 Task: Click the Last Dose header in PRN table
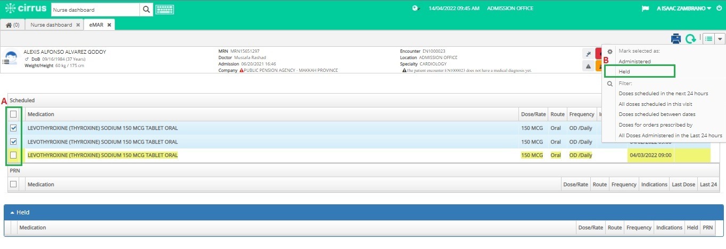[683, 184]
